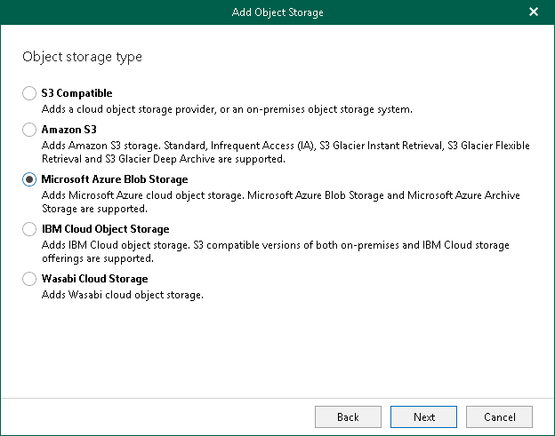Proceed by pressing the Next button

click(x=424, y=416)
